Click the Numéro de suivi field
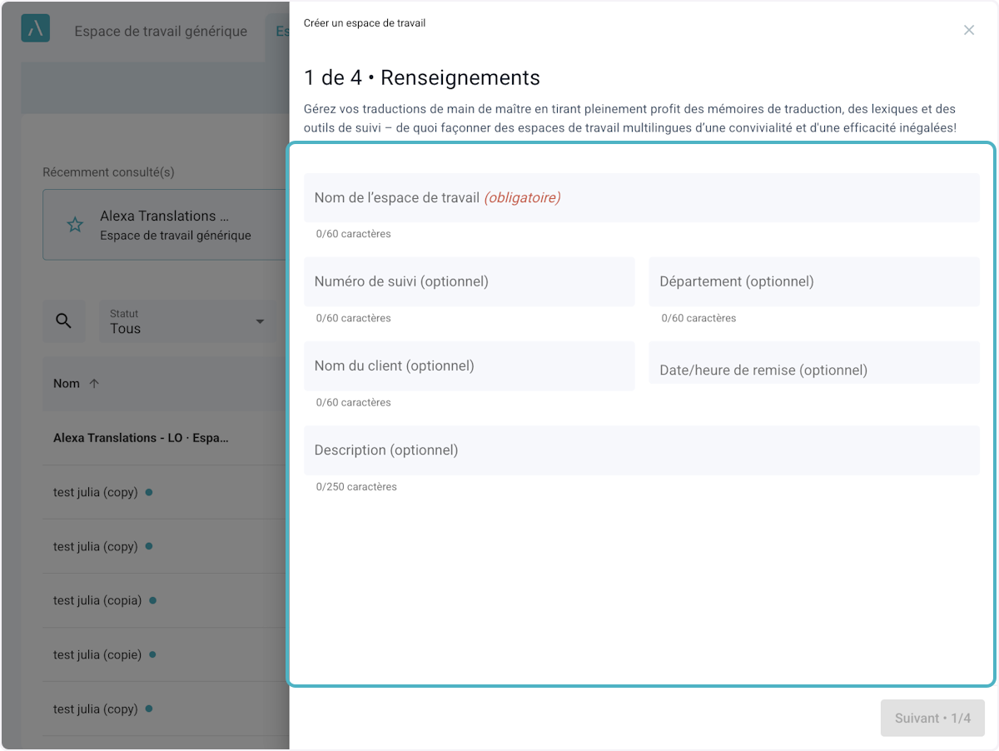 469,281
